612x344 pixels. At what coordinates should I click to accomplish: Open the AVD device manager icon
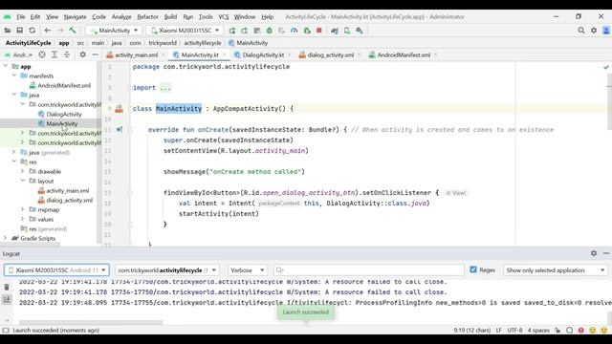pyautogui.click(x=347, y=31)
